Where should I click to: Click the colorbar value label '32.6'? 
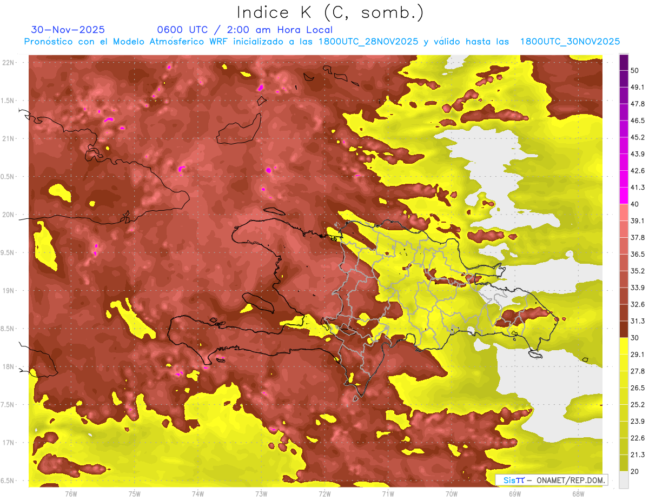[638, 304]
